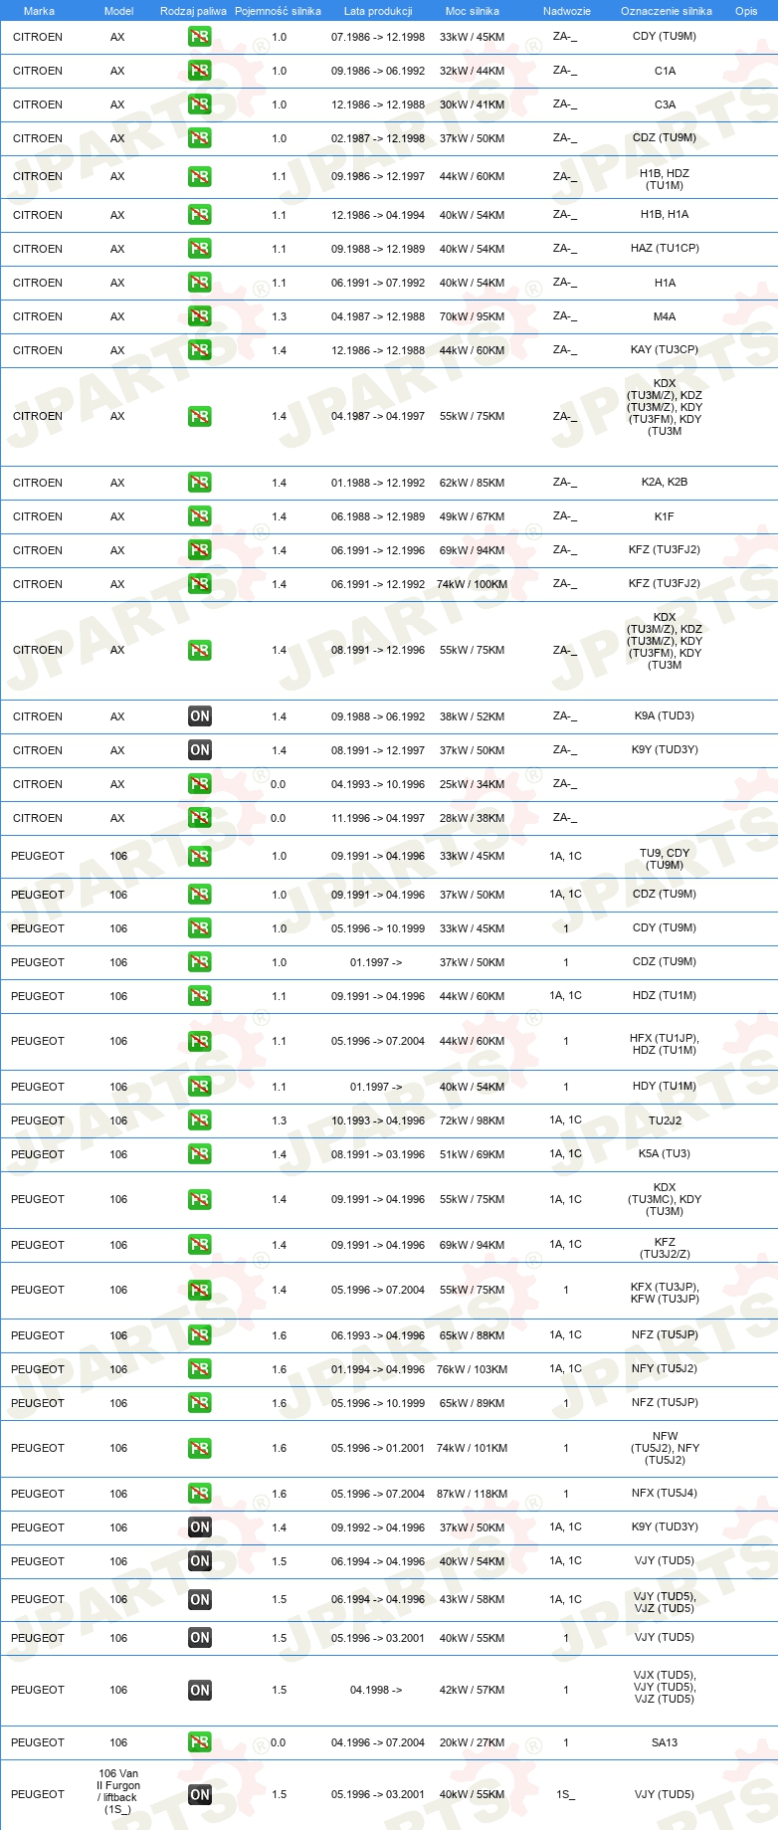Click the 30kW / 41KM power value

(473, 104)
